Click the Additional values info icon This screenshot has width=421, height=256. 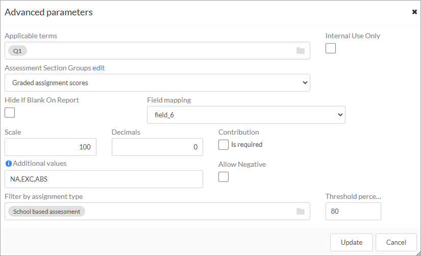(9, 163)
